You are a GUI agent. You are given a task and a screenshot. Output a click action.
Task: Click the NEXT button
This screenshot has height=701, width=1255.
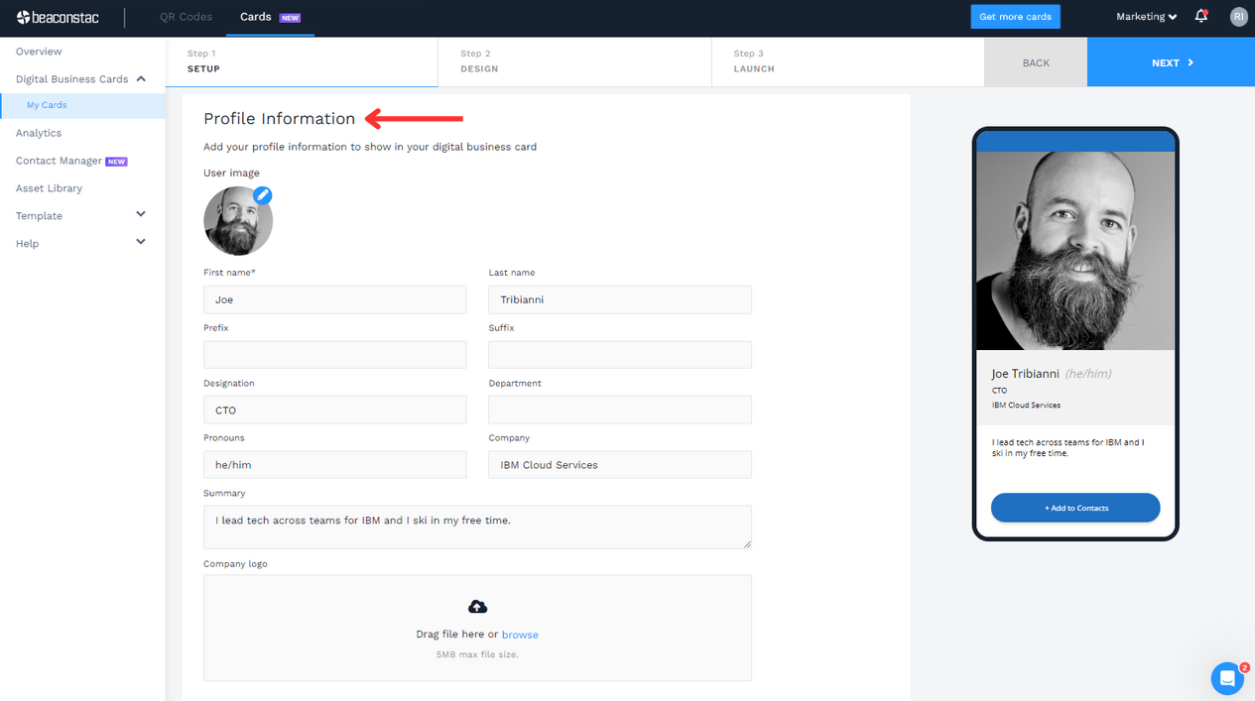(x=1170, y=61)
